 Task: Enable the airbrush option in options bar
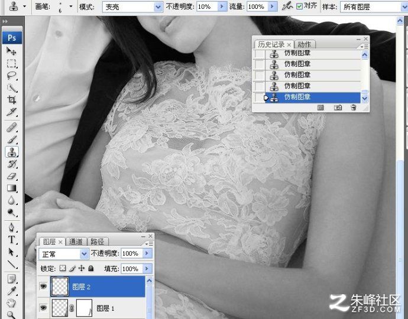coord(287,6)
